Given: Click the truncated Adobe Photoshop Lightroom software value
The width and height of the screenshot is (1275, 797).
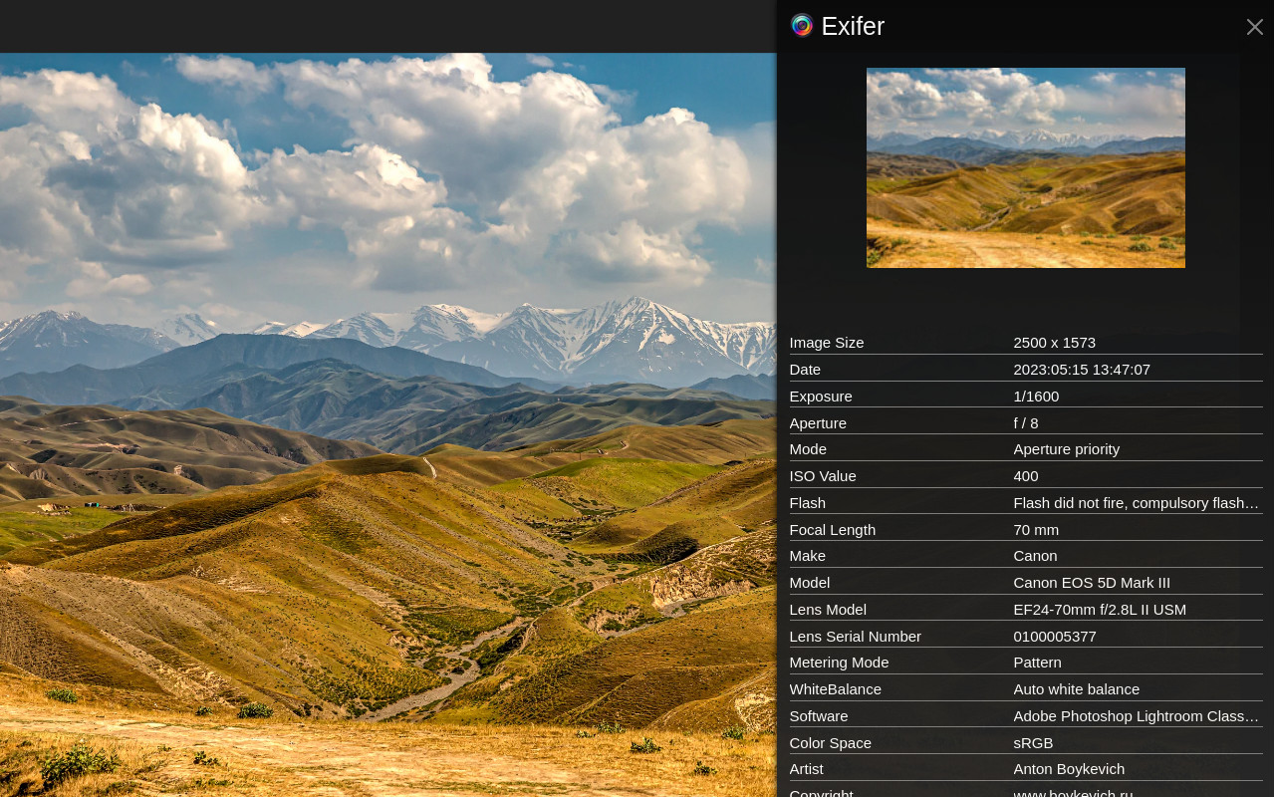Looking at the screenshot, I should (1136, 716).
